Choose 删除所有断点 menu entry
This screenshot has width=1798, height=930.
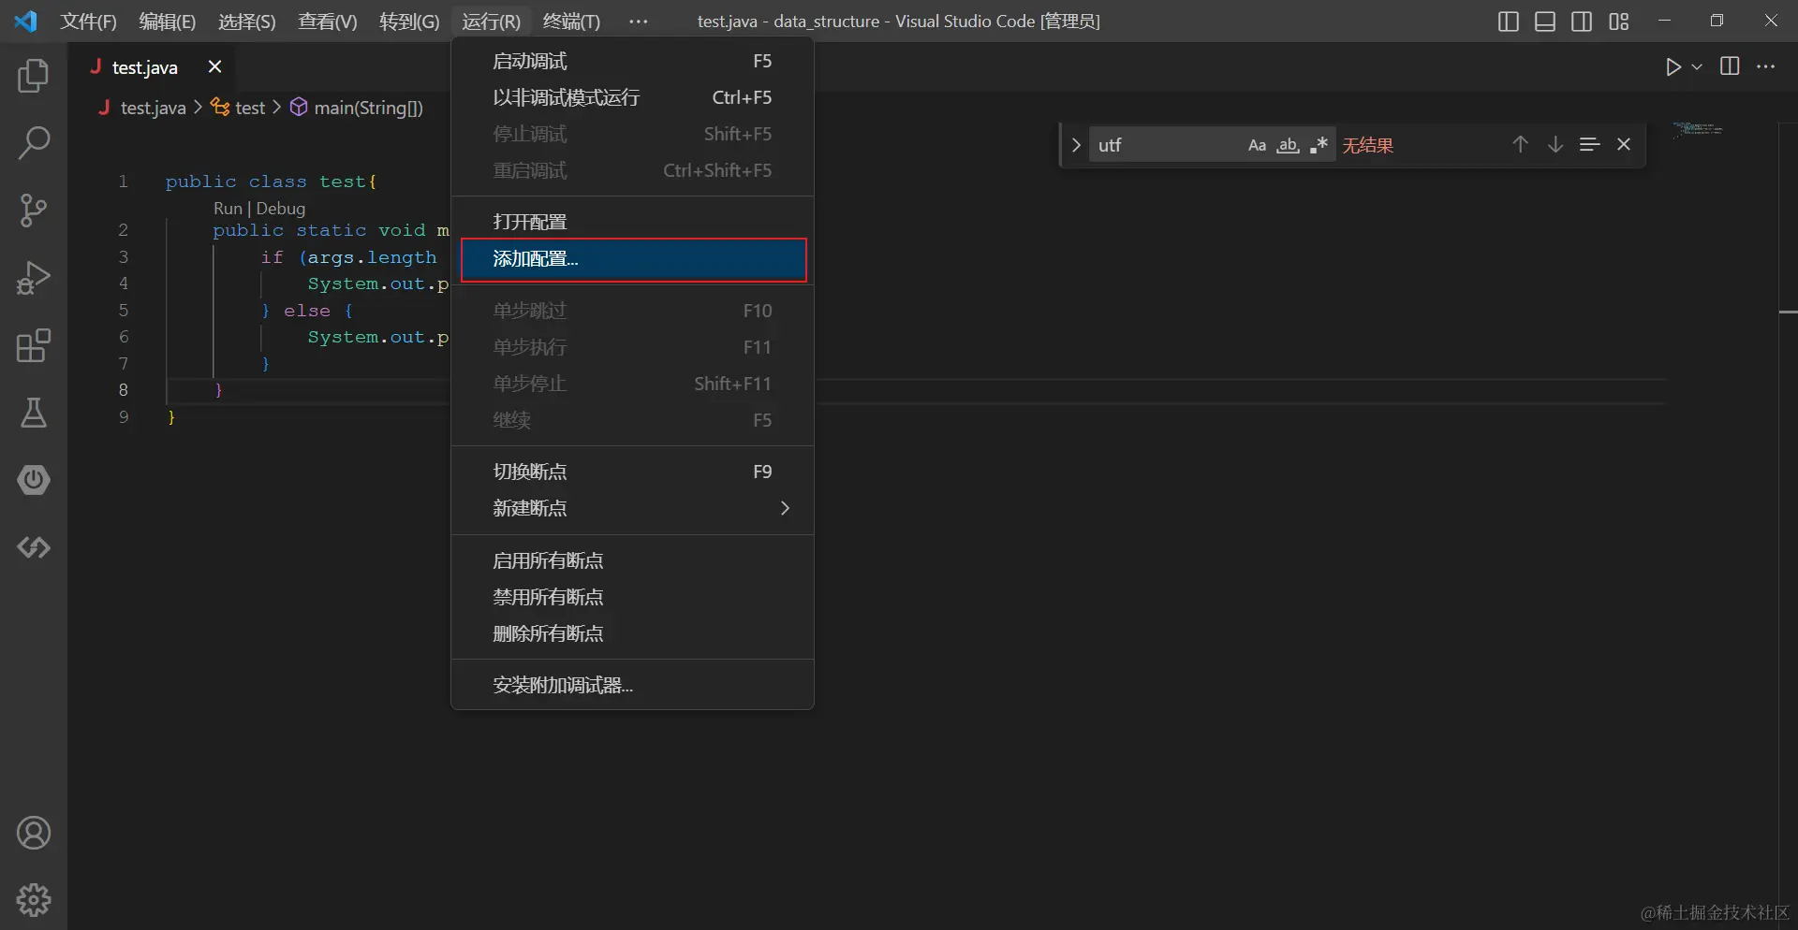[x=632, y=633]
